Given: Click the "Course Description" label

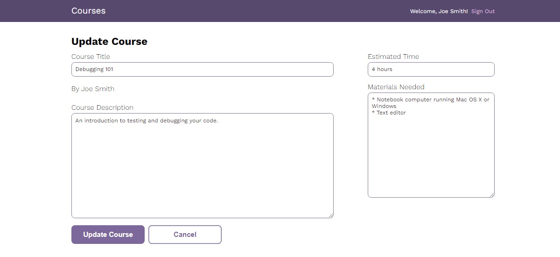Looking at the screenshot, I should click(x=102, y=107).
